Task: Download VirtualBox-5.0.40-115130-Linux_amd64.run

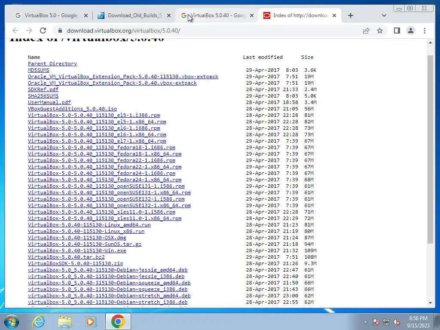Action: pyautogui.click(x=89, y=225)
